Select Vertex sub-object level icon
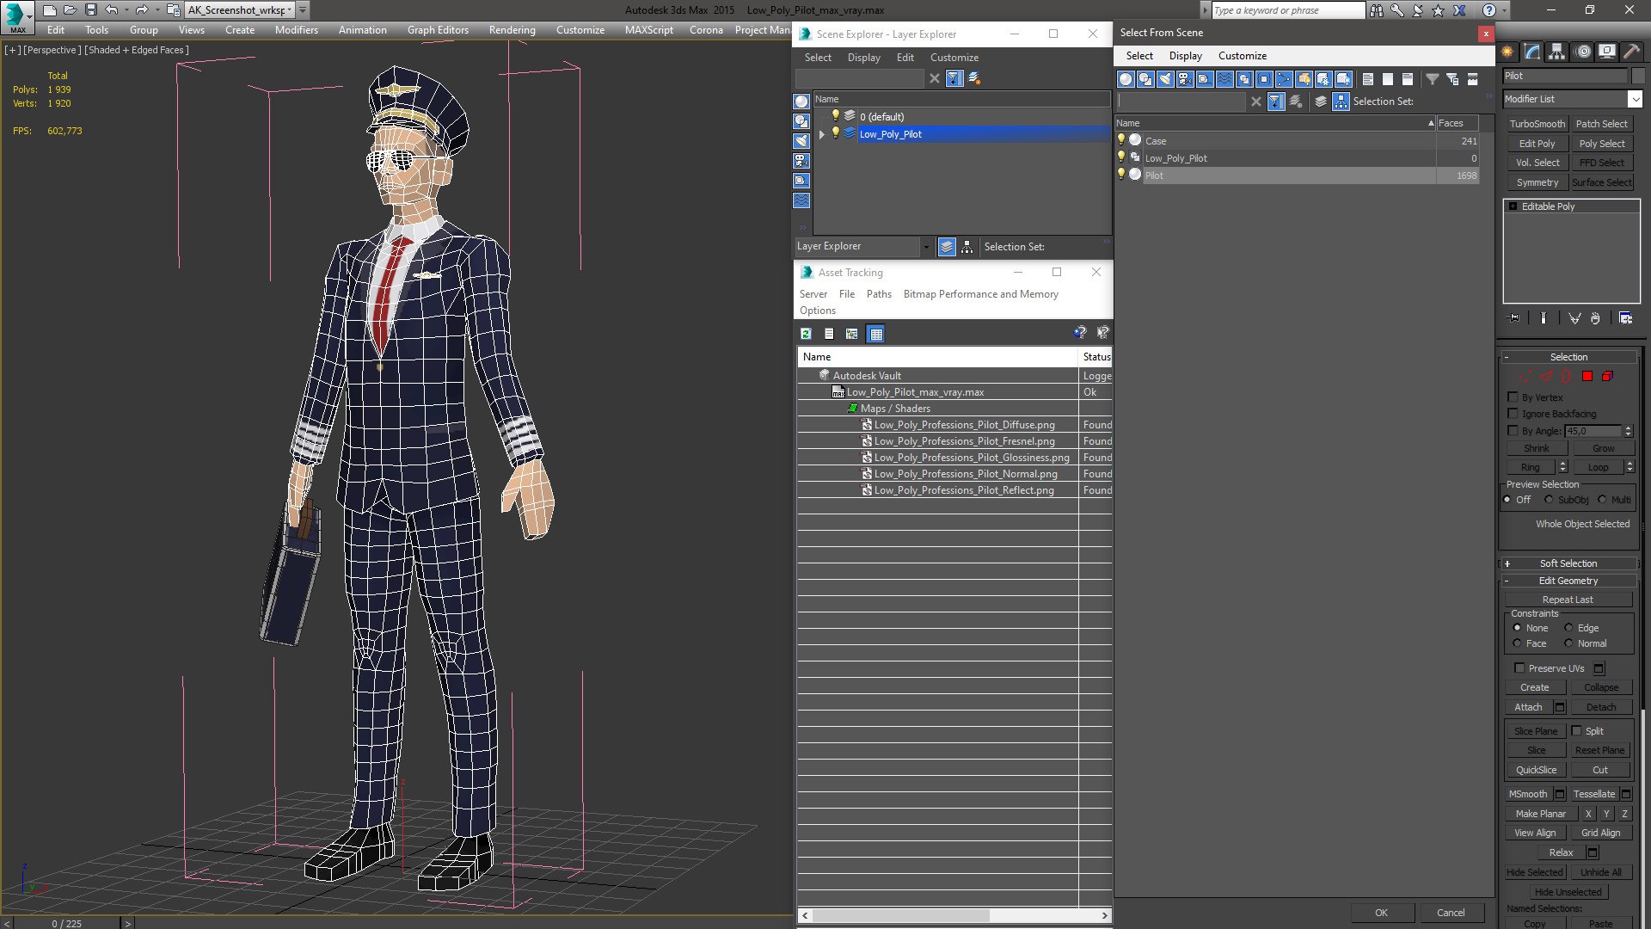Viewport: 1651px width, 929px height. [x=1525, y=376]
